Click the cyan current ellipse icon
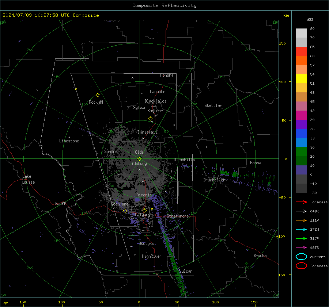Viewport: 329px width, 307px height. click(x=301, y=257)
